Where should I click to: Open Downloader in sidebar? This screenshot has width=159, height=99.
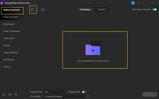pos(9,24)
